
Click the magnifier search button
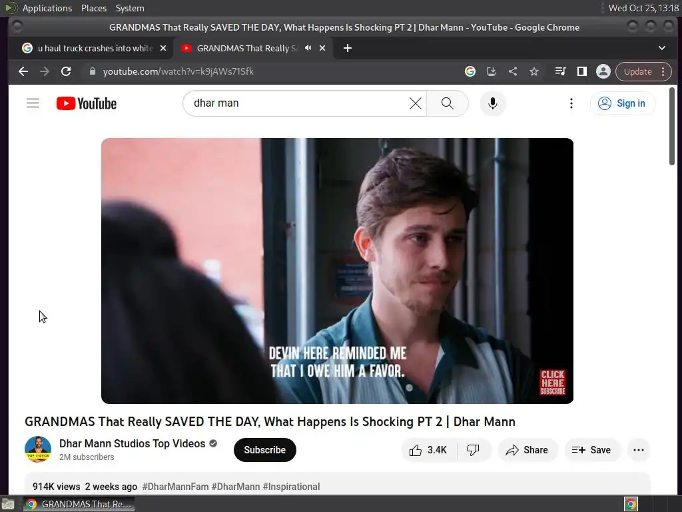(447, 103)
